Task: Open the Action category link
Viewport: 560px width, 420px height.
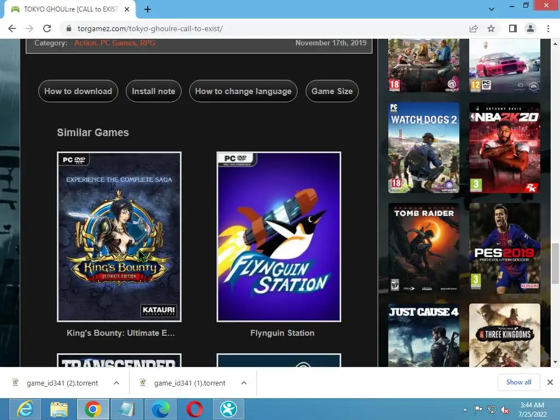Action: [x=85, y=43]
